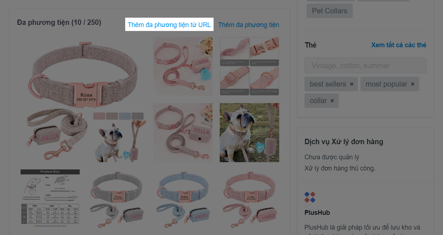Choose the bulldog on grass photo
This screenshot has width=443, height=235.
click(x=249, y=133)
